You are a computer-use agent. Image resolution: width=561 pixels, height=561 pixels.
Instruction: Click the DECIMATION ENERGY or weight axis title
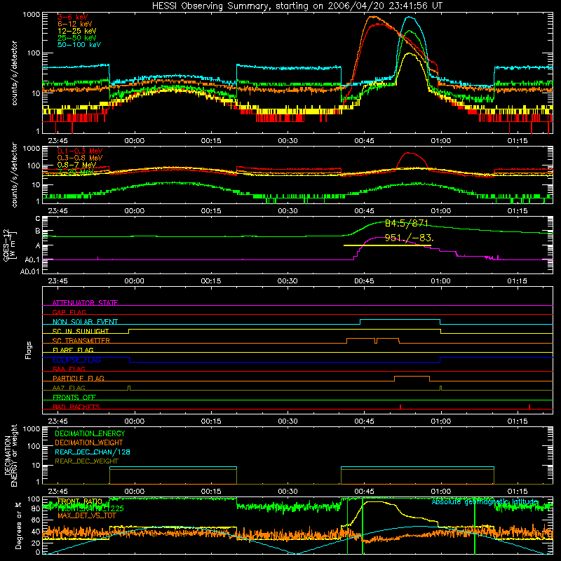tap(11, 456)
